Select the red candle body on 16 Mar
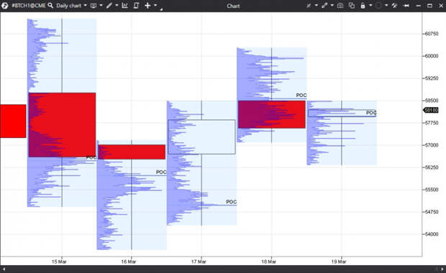 click(132, 152)
